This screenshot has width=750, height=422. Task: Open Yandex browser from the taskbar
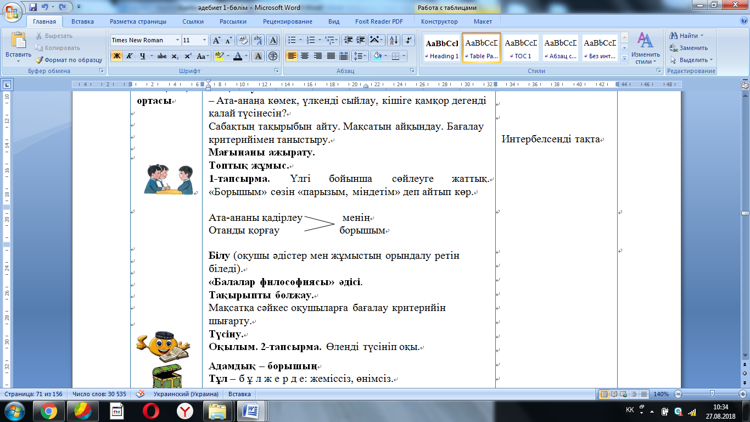coord(185,410)
